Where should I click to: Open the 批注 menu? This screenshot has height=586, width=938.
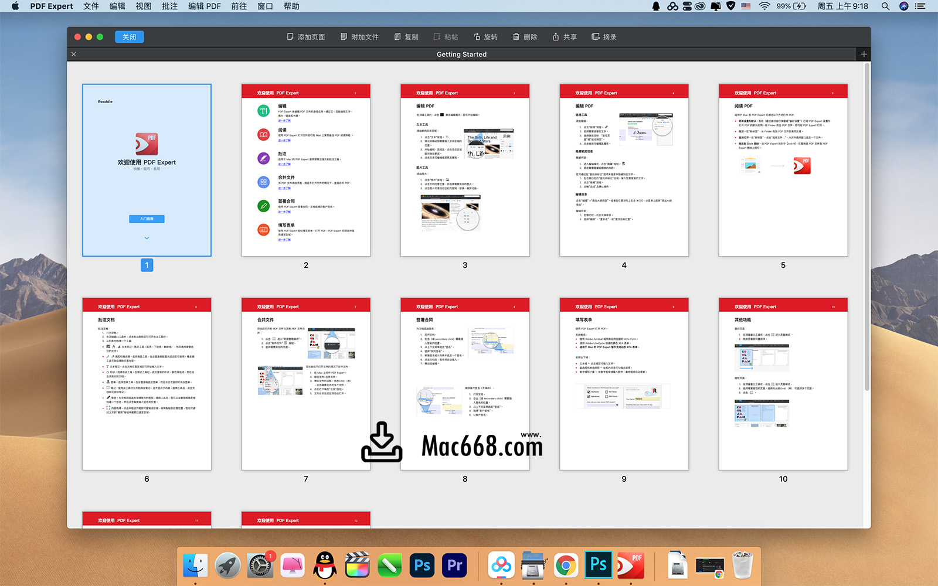click(x=170, y=6)
